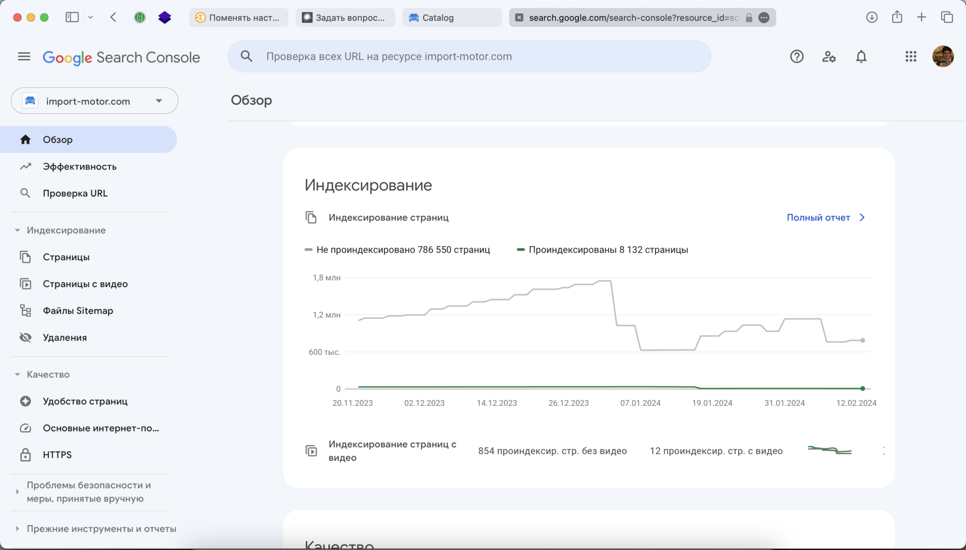Select Обзор in the sidebar
966x550 pixels.
(89, 139)
